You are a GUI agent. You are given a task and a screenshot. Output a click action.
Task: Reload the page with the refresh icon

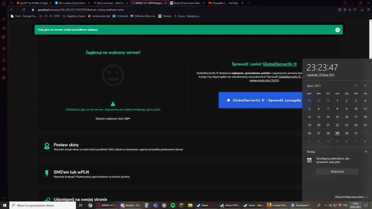(x=24, y=10)
